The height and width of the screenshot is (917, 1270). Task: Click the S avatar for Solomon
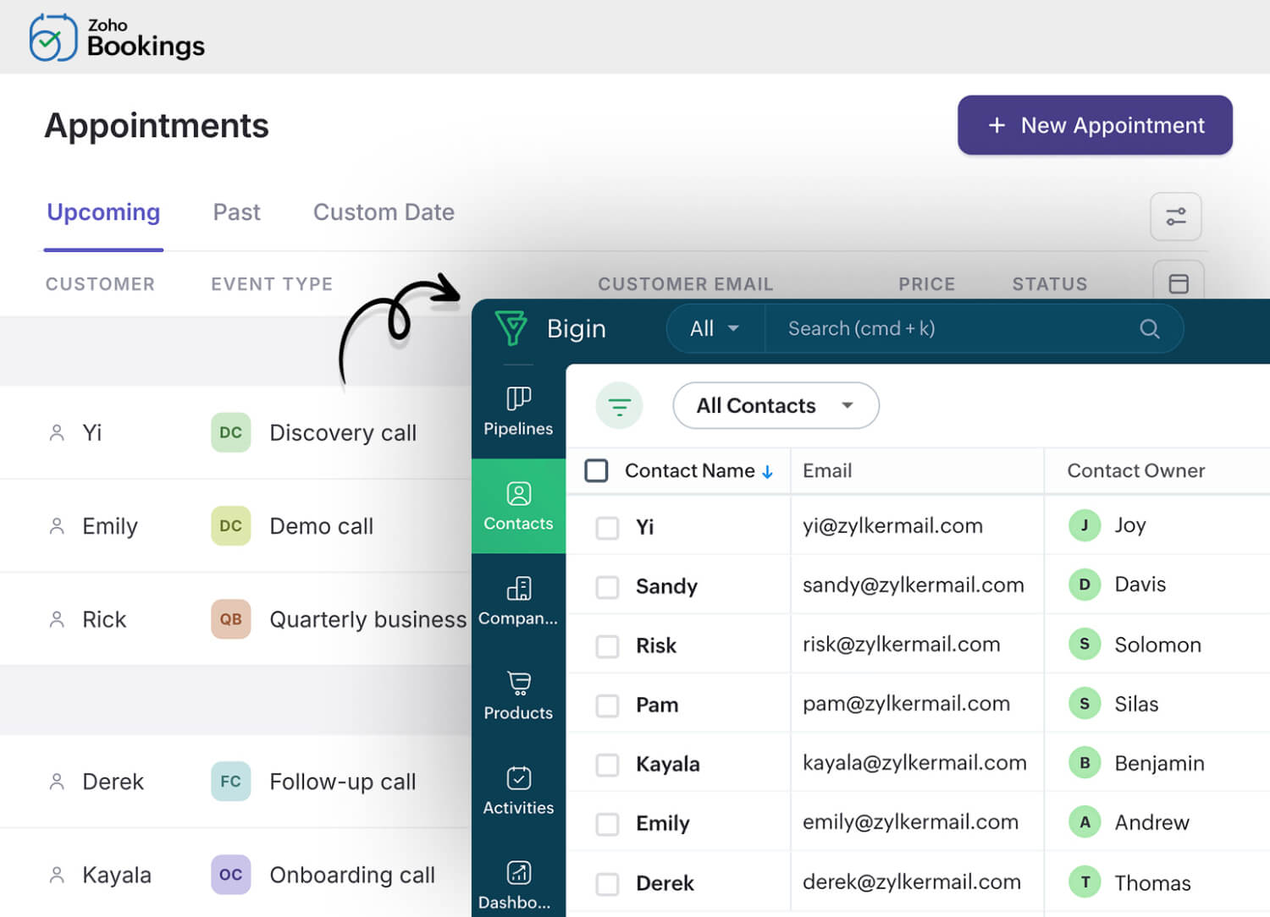(x=1085, y=644)
